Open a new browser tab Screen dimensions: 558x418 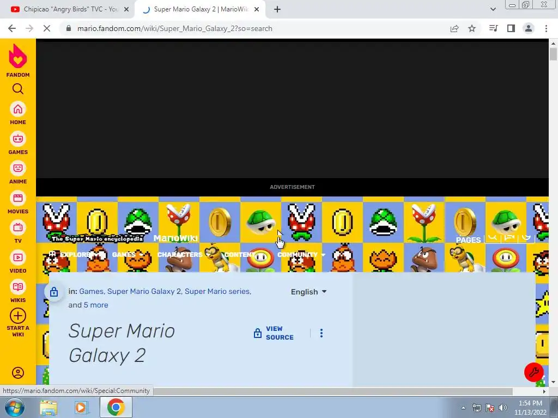tap(277, 10)
